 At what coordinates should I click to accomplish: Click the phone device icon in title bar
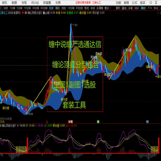156,3
